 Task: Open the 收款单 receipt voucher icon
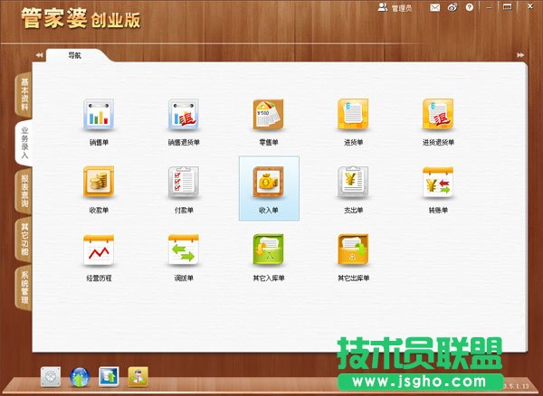(x=99, y=183)
